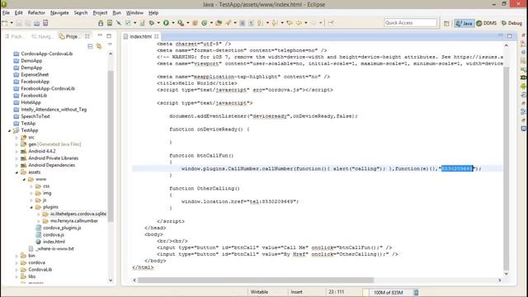Run garbage collector trash icon
528x297 pixels.
click(x=416, y=292)
